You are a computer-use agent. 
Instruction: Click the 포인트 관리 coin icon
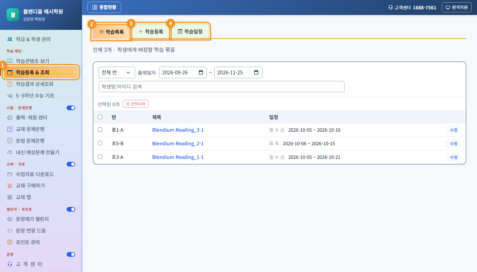click(10, 242)
